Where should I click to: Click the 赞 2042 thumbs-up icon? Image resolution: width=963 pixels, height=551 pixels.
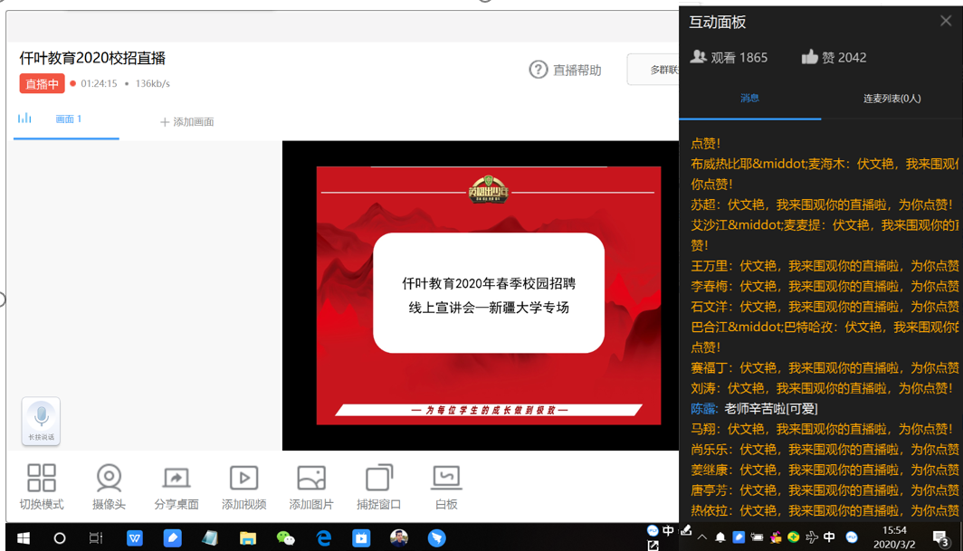point(809,57)
